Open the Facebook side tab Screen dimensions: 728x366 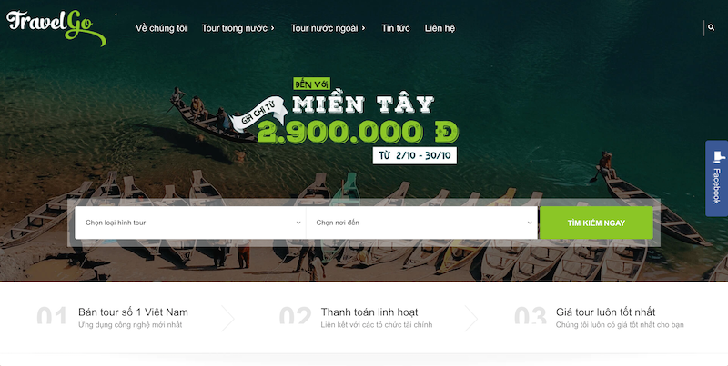coord(717,178)
